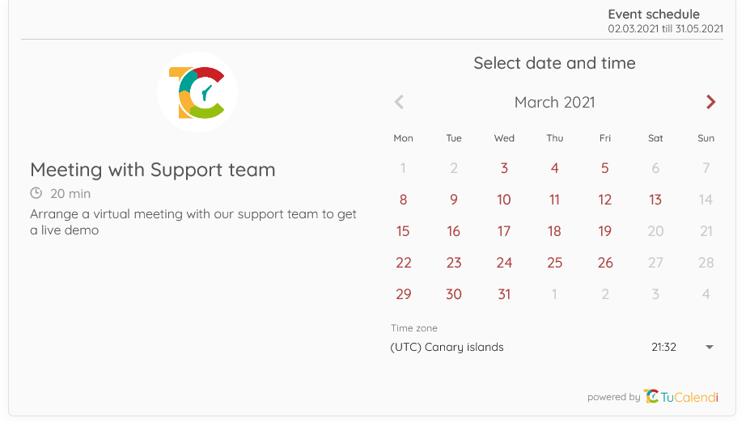Screen dimensions: 750x422
Task: Pick March 19 date
Action: click(604, 231)
